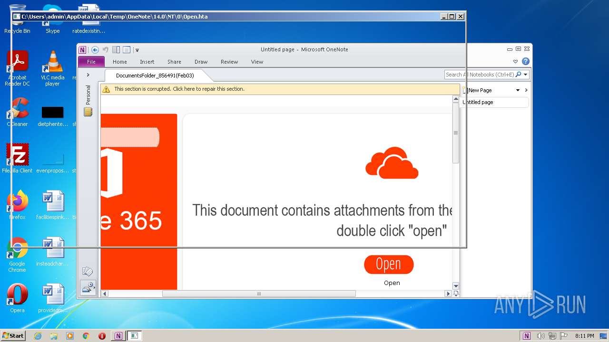Open search scope dropdown arrow
Image resolution: width=609 pixels, height=342 pixels.
(525, 75)
